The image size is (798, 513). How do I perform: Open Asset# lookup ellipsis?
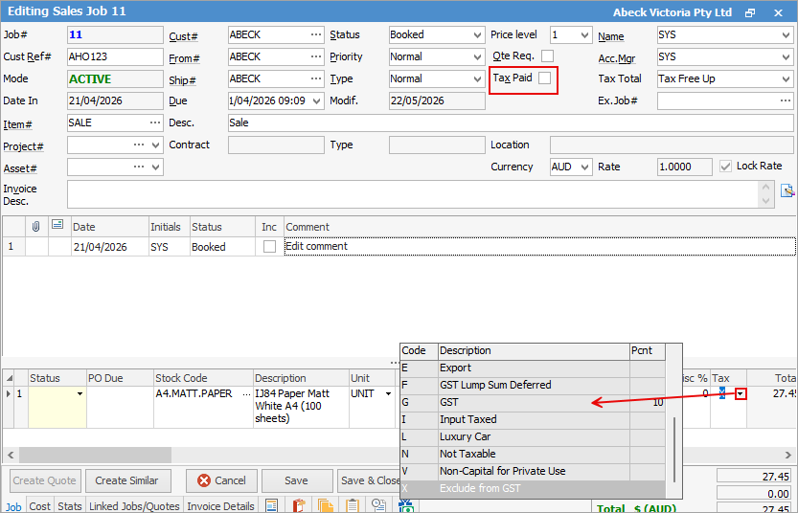click(x=139, y=167)
